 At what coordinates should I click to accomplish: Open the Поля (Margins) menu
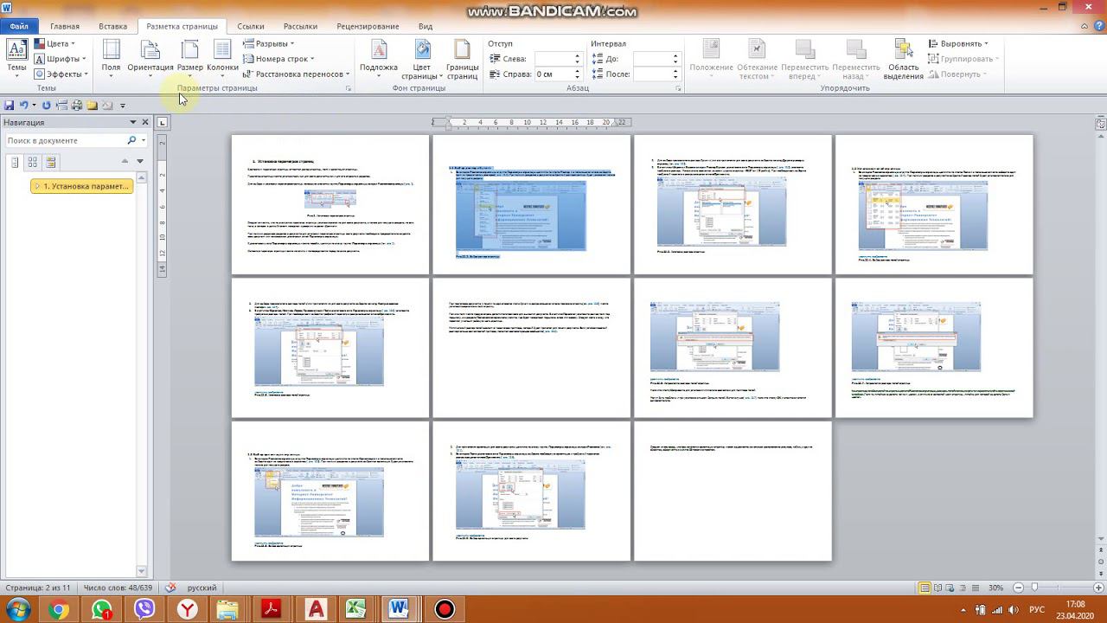(x=111, y=58)
